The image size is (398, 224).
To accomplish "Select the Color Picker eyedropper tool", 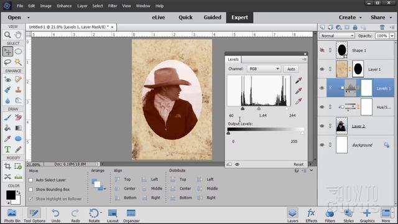I will click(7, 139).
